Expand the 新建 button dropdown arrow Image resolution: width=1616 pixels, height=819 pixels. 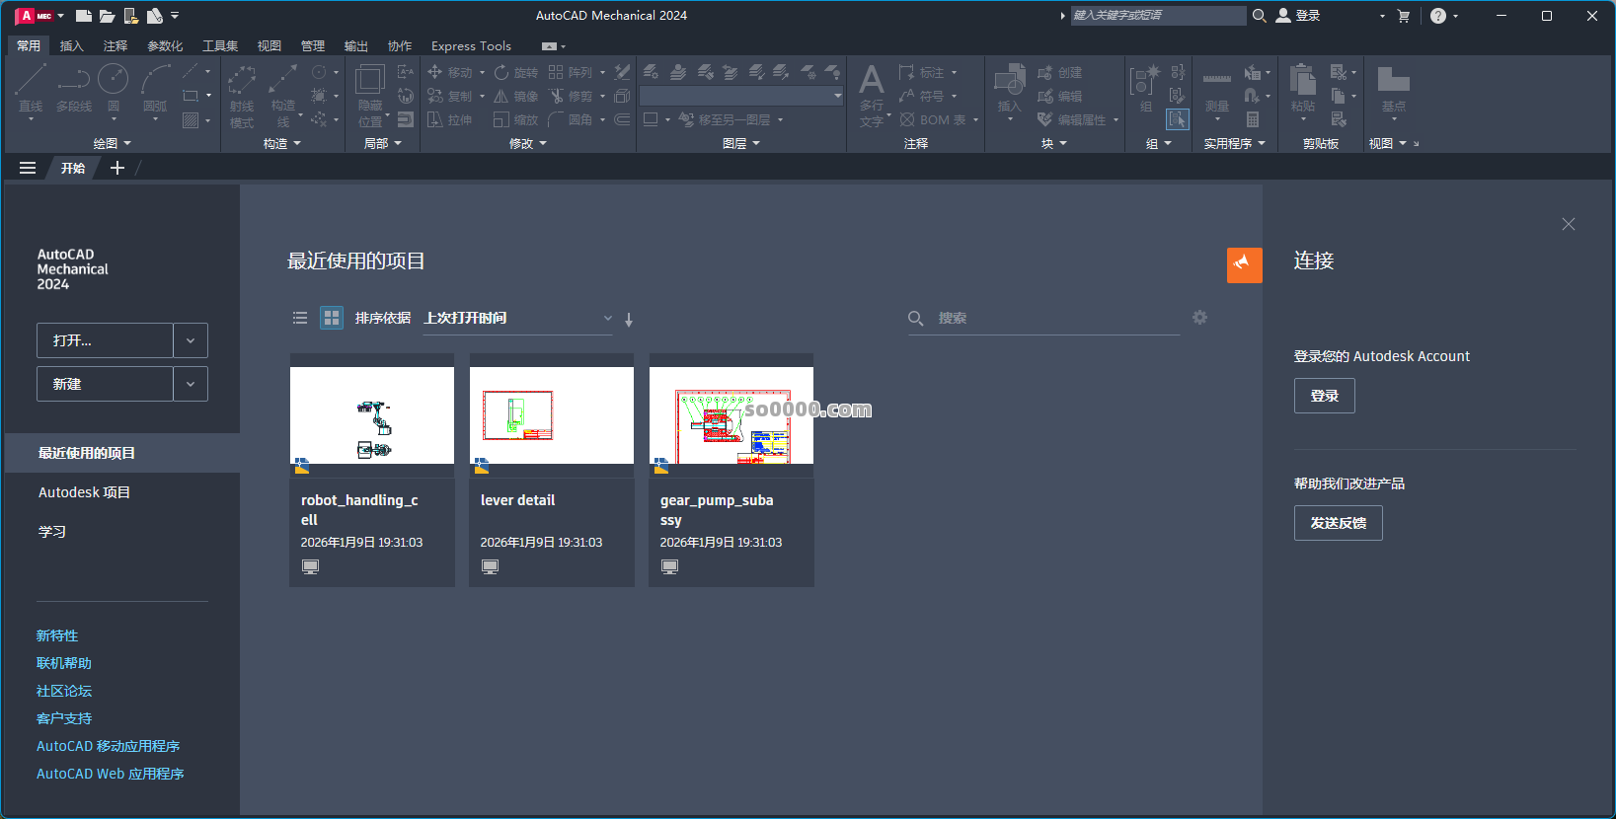[191, 384]
